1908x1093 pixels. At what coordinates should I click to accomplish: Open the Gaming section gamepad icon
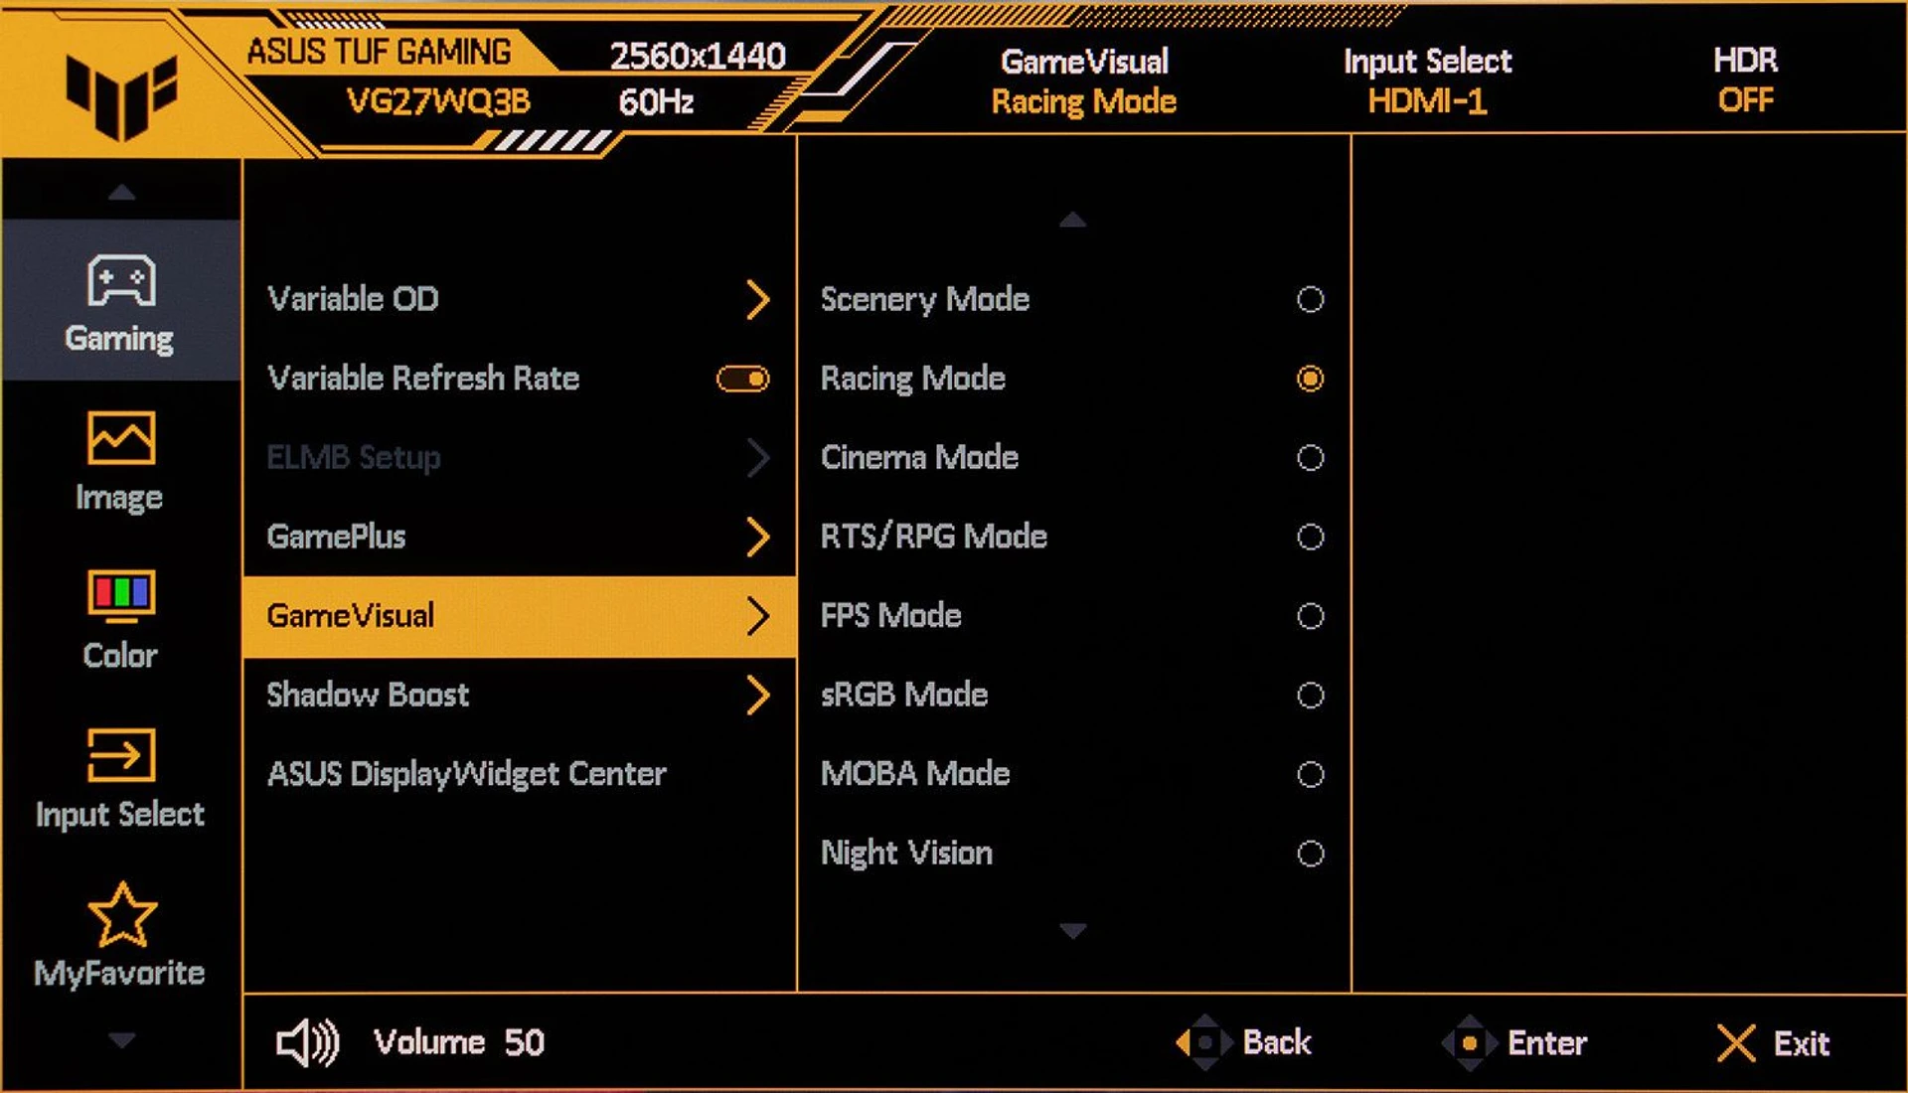tap(121, 280)
